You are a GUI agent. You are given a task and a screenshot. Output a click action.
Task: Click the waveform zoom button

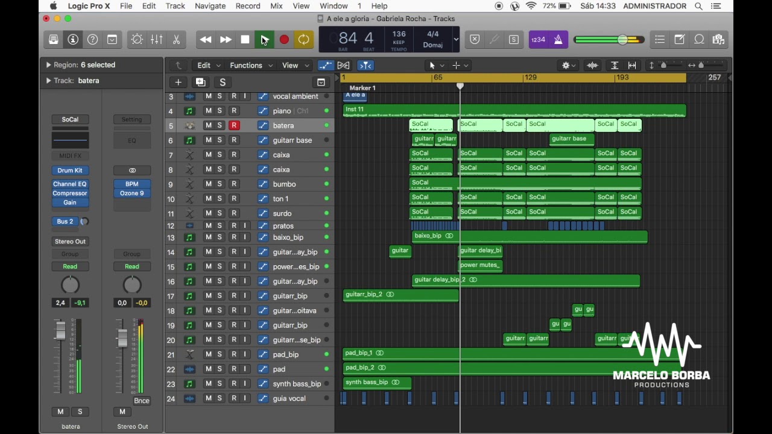pyautogui.click(x=593, y=65)
